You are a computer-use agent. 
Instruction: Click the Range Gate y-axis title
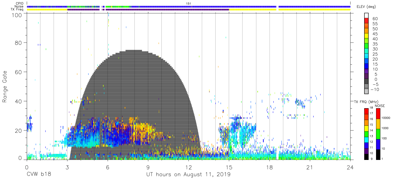(x=5, y=87)
